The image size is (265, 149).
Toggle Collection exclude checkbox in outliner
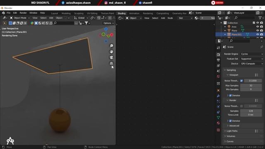point(254,23)
